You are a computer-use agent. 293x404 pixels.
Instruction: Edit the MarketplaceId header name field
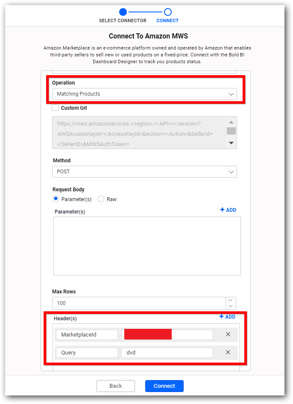[x=87, y=335]
